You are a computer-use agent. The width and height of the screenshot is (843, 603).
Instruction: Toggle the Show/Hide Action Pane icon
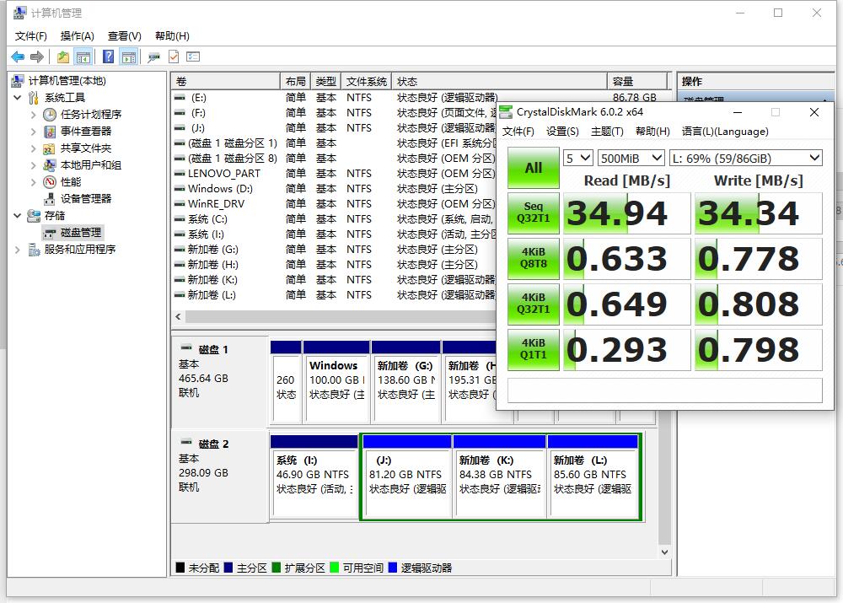129,57
